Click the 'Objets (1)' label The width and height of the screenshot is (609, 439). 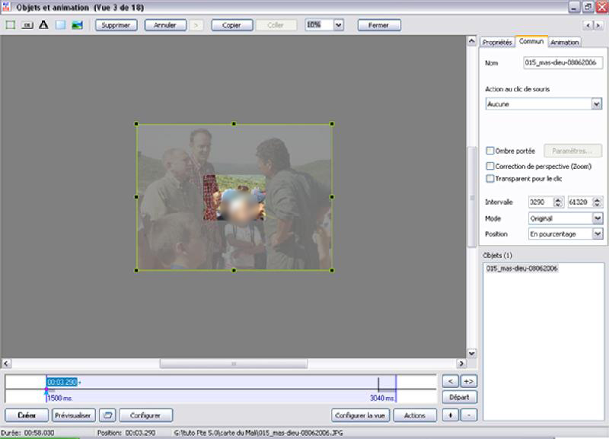pyautogui.click(x=497, y=255)
